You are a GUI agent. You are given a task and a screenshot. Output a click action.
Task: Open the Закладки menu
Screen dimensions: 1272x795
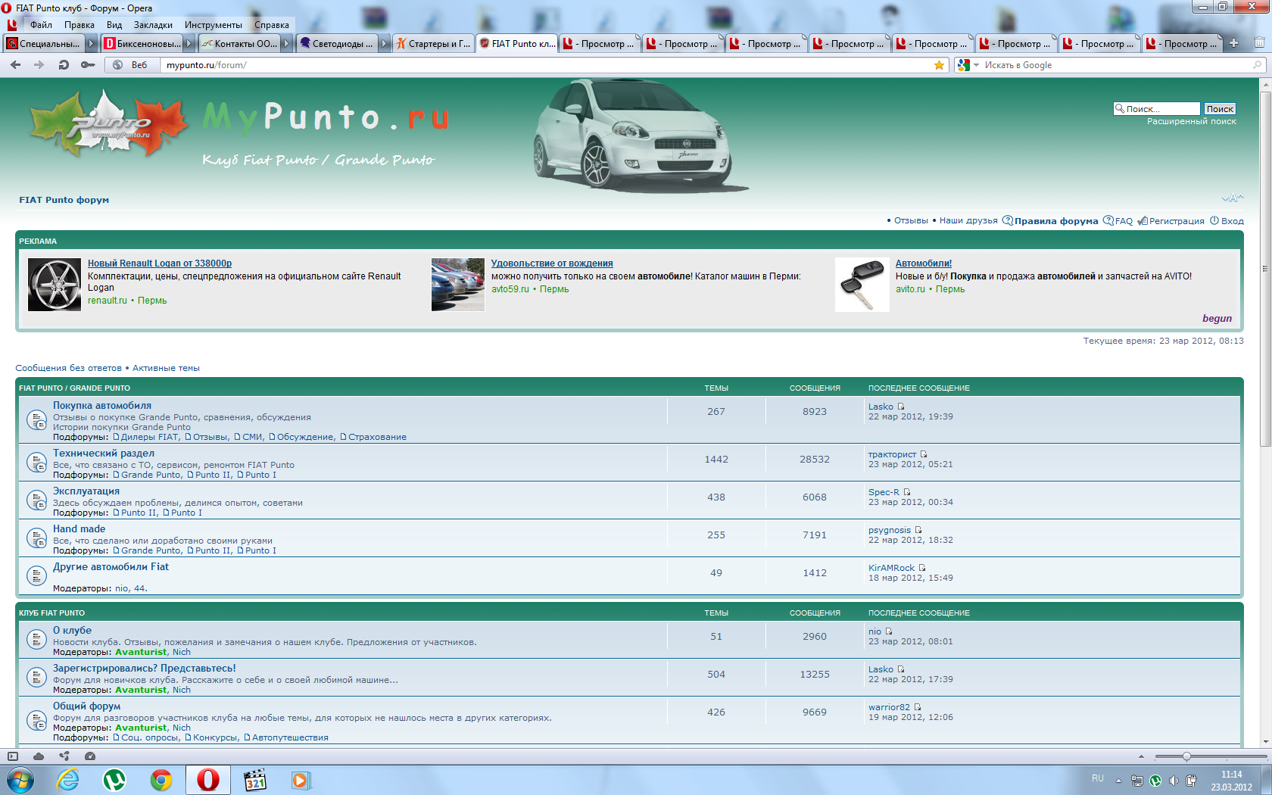click(x=153, y=25)
